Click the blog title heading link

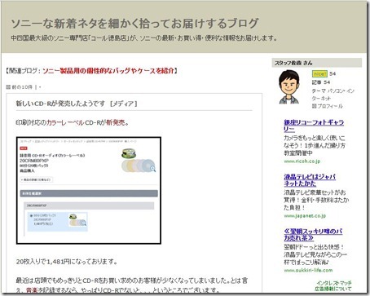[134, 24]
